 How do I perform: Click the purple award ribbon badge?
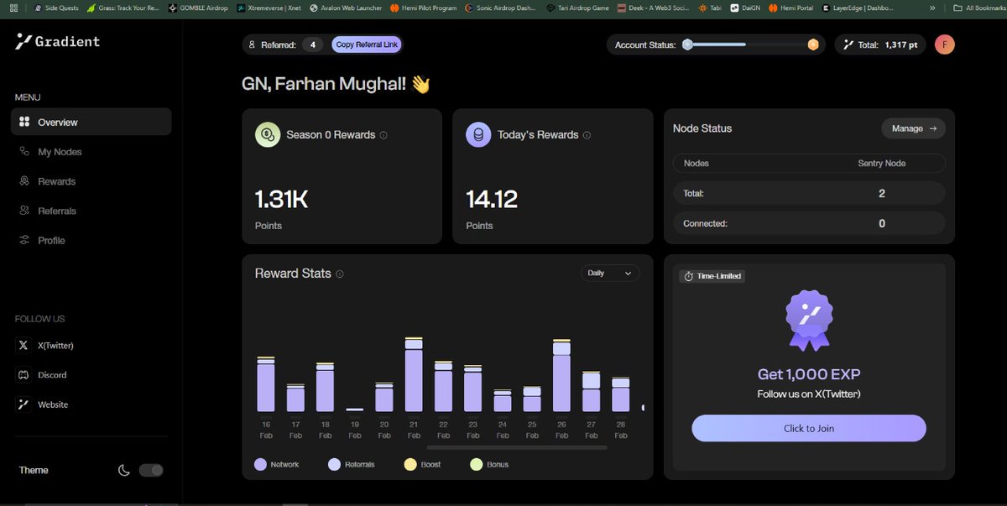(x=809, y=321)
